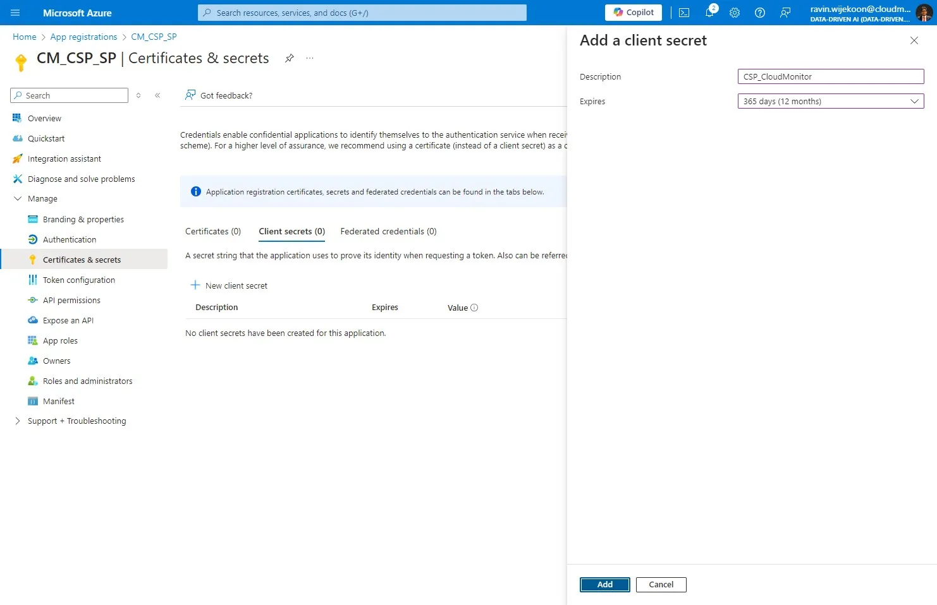The height and width of the screenshot is (605, 937).
Task: Click the Manifest icon
Action: pos(33,401)
